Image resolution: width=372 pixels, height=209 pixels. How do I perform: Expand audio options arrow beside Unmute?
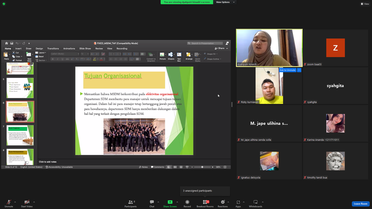coord(15,202)
